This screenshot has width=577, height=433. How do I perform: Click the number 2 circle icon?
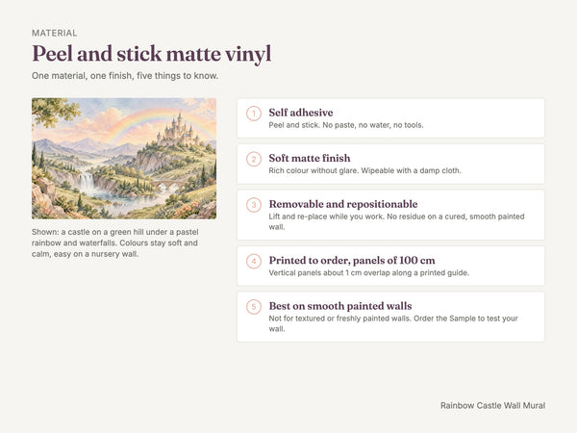point(254,159)
